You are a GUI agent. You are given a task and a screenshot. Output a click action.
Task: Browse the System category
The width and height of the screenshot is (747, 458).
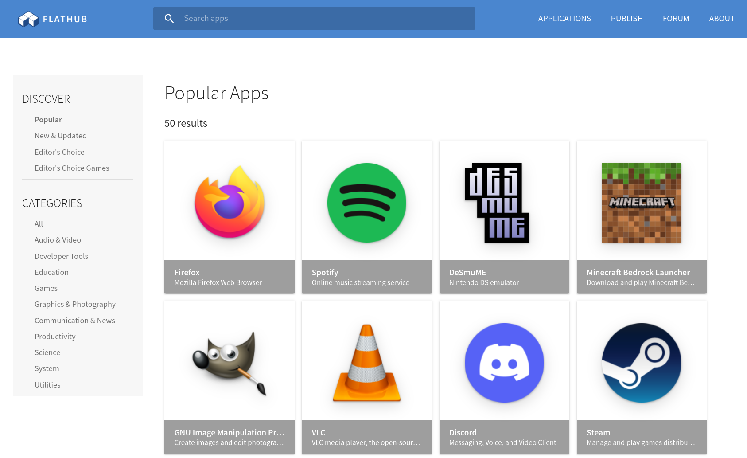(x=47, y=368)
